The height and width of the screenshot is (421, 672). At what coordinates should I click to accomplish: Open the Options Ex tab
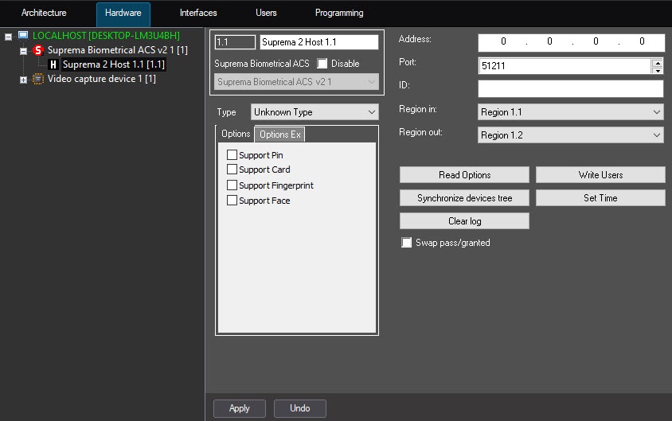(279, 134)
